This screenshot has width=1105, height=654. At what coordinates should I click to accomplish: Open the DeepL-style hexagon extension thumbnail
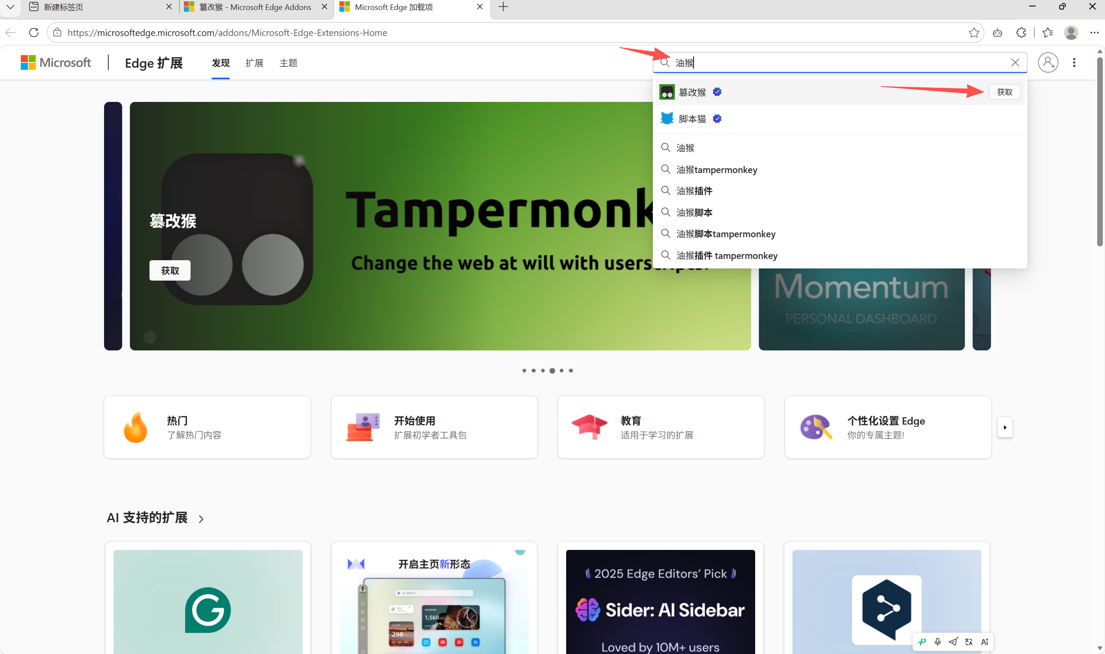point(887,602)
